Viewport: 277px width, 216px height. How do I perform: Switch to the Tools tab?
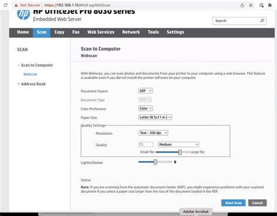click(x=153, y=32)
